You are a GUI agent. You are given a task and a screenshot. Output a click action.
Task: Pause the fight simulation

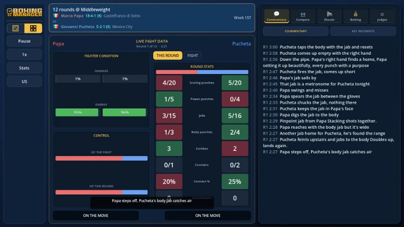point(24,41)
